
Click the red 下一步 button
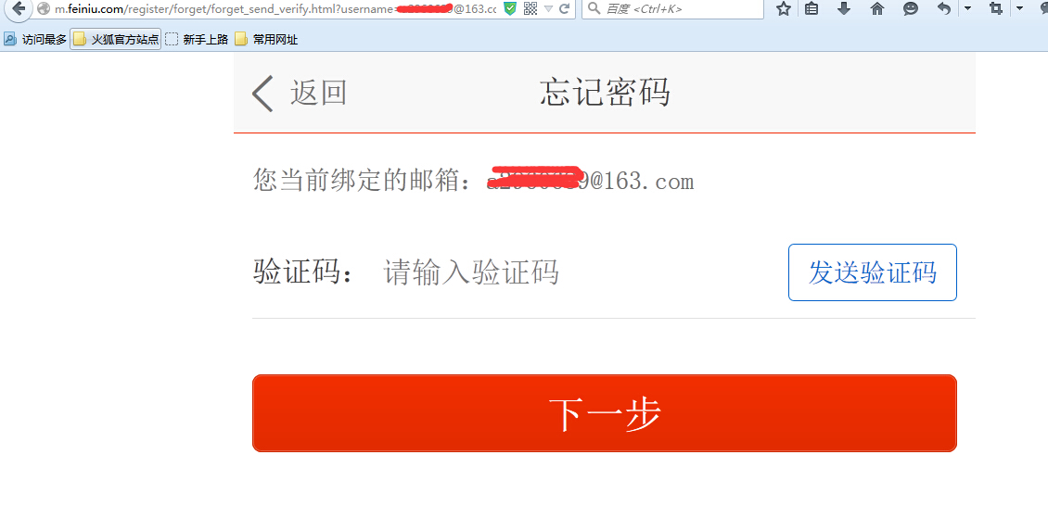(604, 413)
